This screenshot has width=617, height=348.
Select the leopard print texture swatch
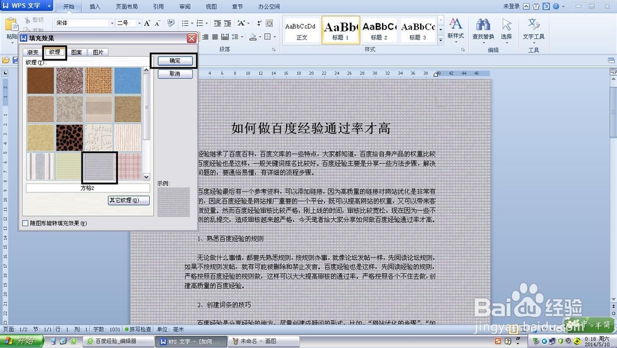(70, 138)
